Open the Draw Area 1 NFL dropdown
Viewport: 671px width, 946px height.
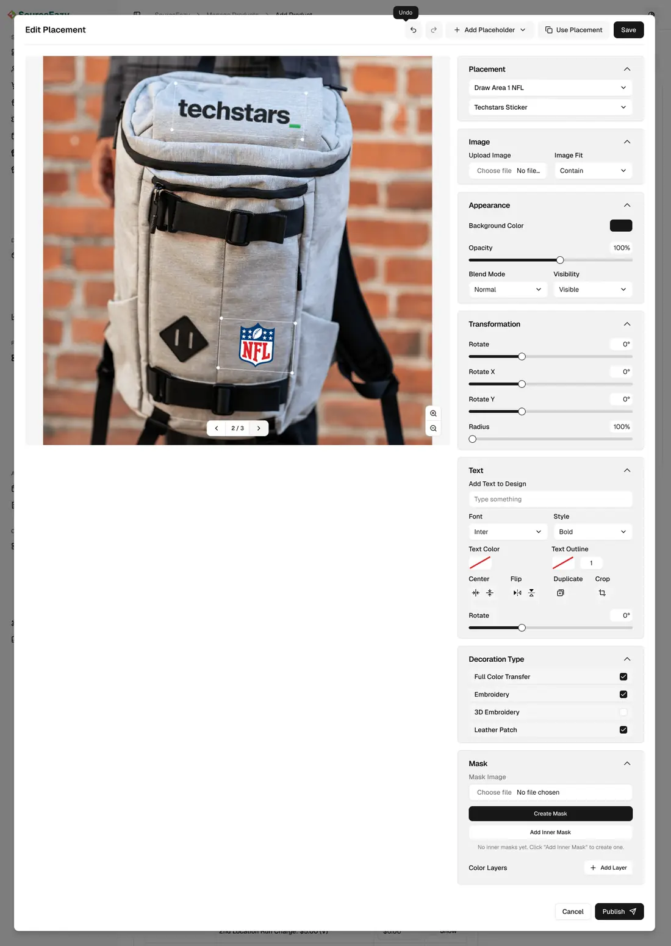click(x=550, y=88)
